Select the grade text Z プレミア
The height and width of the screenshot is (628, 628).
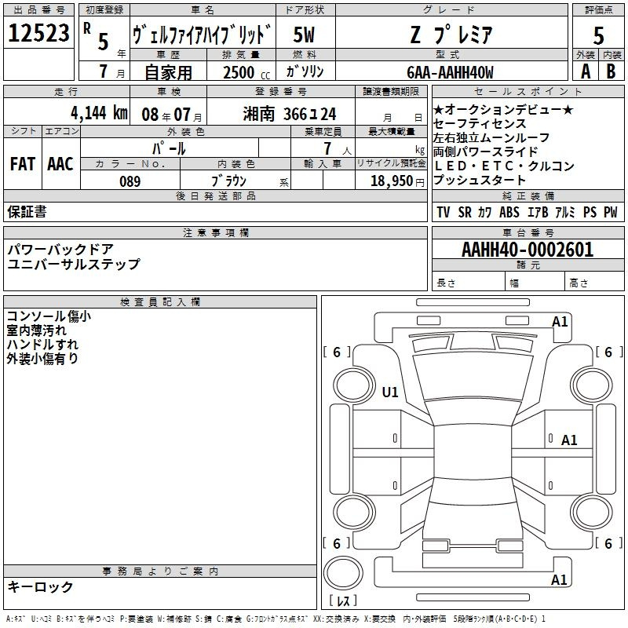point(451,35)
